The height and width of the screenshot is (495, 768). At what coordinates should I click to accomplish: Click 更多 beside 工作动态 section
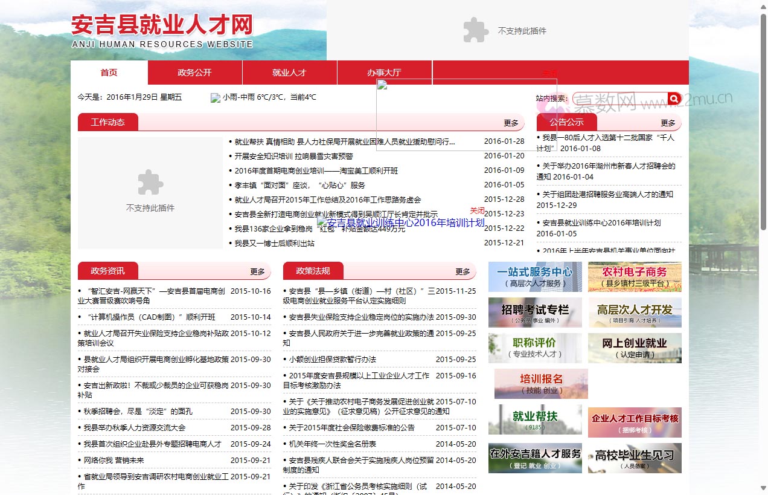click(510, 123)
